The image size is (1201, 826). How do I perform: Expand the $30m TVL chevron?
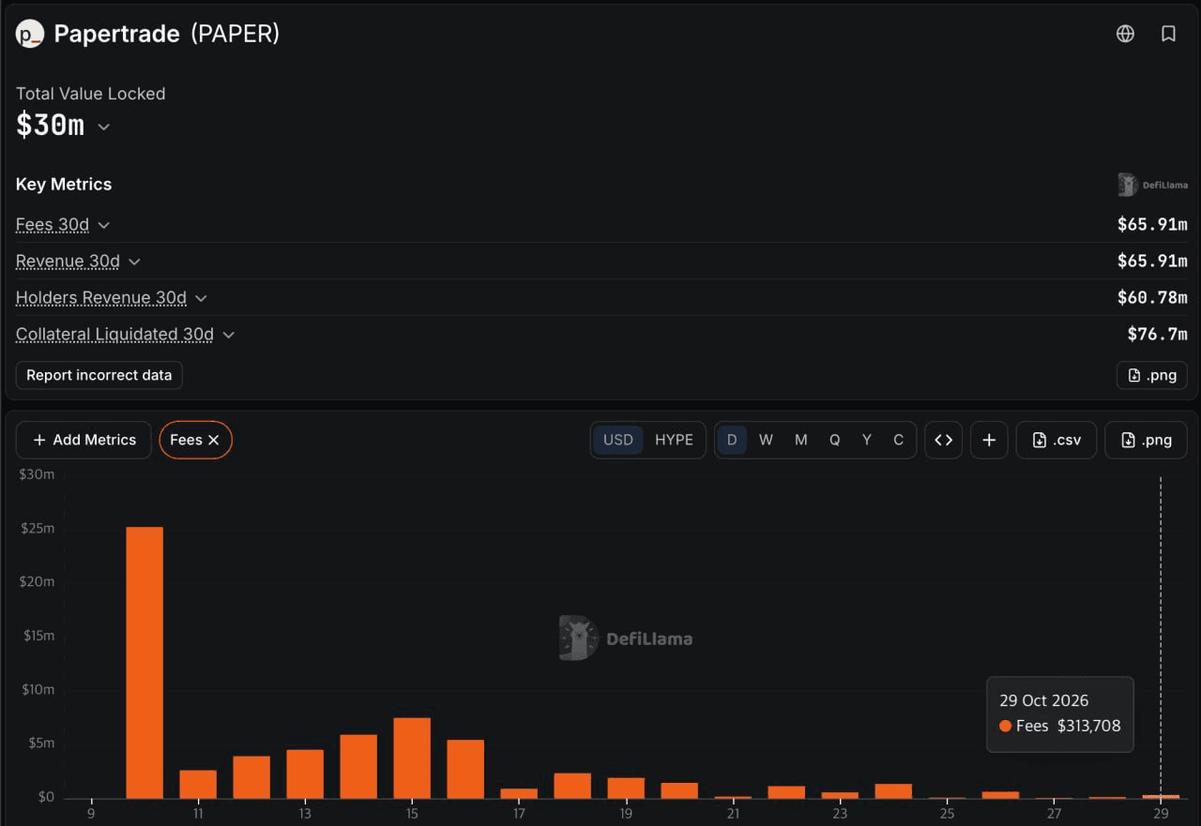[x=103, y=127]
